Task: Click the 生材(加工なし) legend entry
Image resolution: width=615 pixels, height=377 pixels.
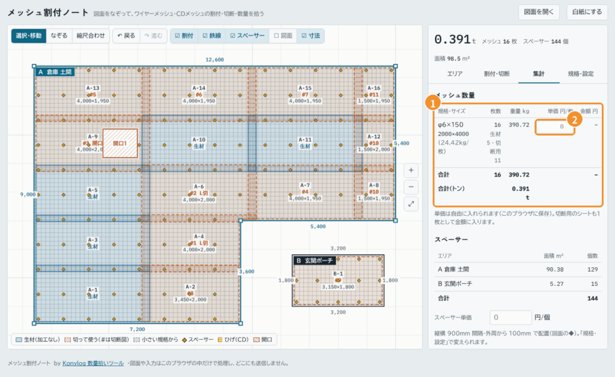Action: (x=38, y=339)
